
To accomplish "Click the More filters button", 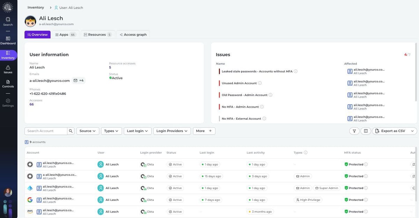I will [x=204, y=131].
